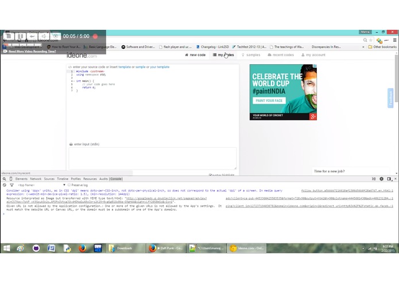
Task: Insert the 'template' link code
Action: point(125,67)
